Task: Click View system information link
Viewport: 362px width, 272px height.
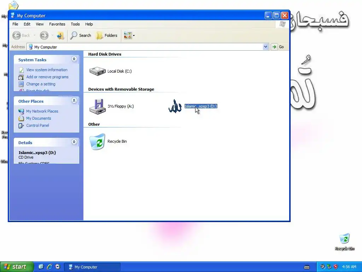Action: coord(47,70)
